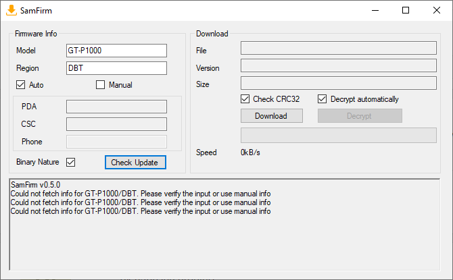This screenshot has width=453, height=280.
Task: Focus the Model input field
Action: (116, 51)
